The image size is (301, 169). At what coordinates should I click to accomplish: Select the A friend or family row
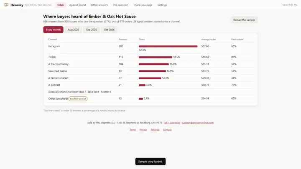[150, 64]
